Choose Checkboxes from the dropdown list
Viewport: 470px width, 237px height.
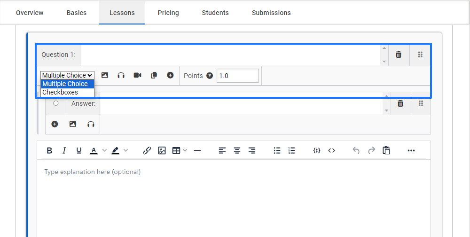67,92
